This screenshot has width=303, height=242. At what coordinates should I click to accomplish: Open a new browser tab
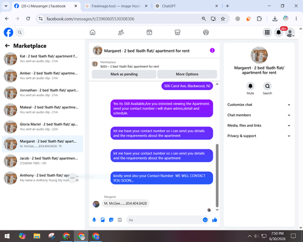point(227,6)
